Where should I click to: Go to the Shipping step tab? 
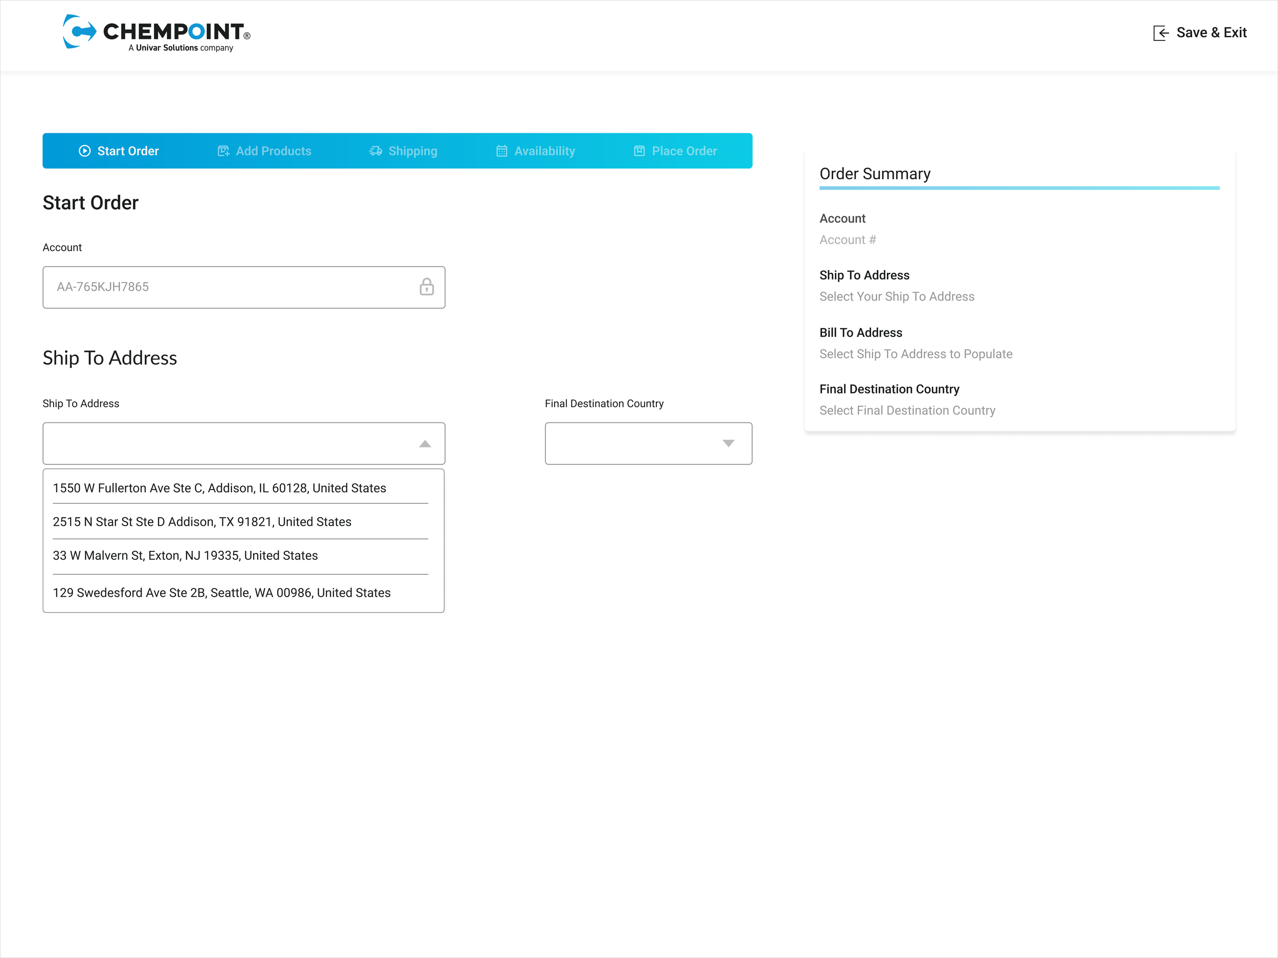(403, 151)
